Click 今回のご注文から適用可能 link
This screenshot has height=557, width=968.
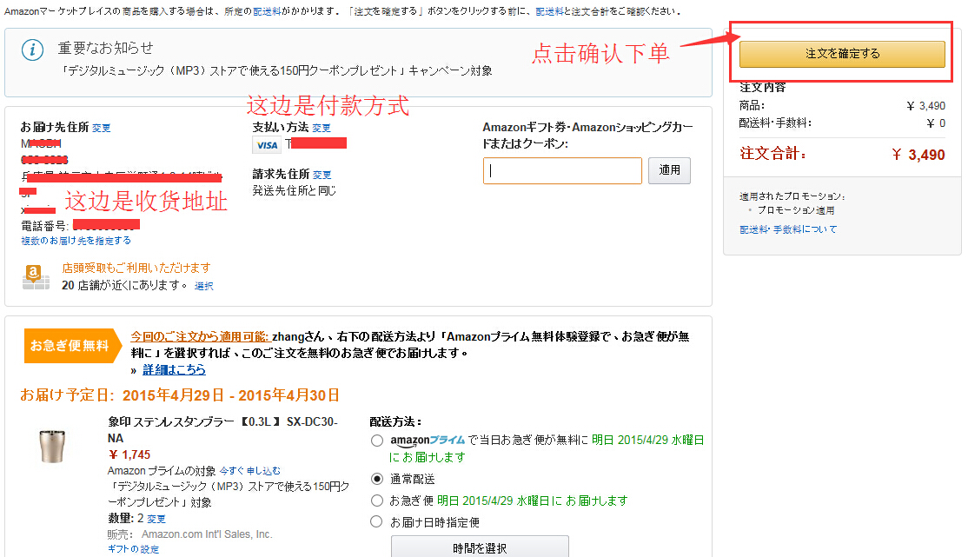(200, 336)
